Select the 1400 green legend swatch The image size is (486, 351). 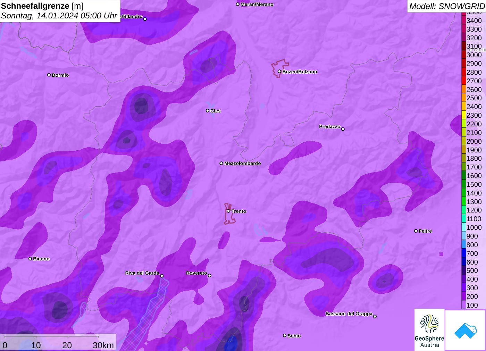(464, 193)
